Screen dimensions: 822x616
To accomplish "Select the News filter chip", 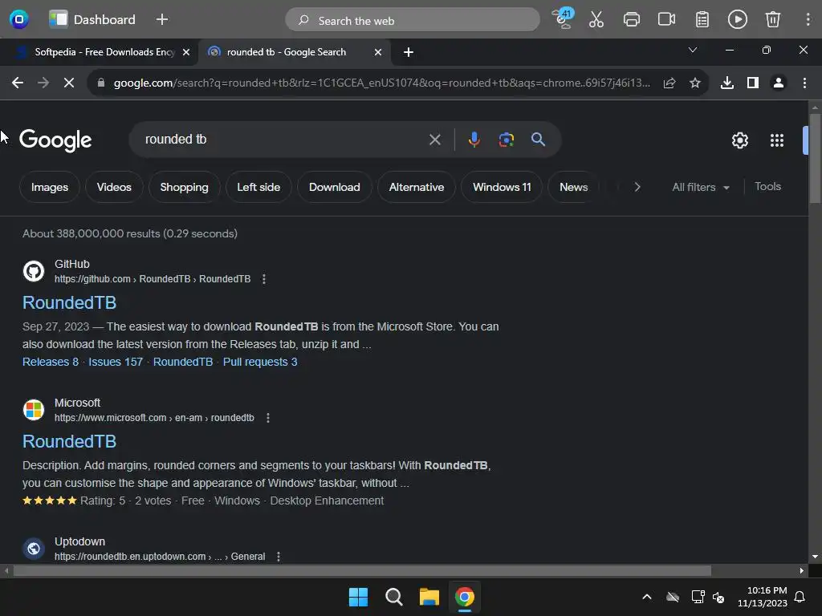I will (x=573, y=187).
